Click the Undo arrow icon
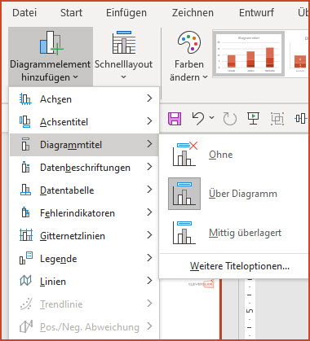 click(x=198, y=119)
